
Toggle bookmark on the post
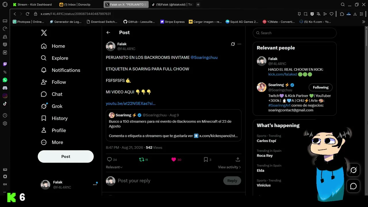206,160
